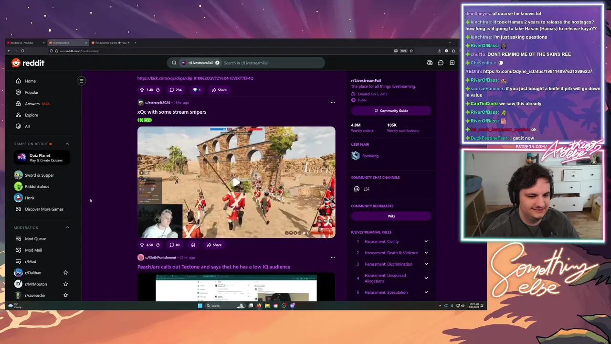The width and height of the screenshot is (611, 344).
Task: Open PeachJars Tectone post thumbnail
Action: point(236,288)
